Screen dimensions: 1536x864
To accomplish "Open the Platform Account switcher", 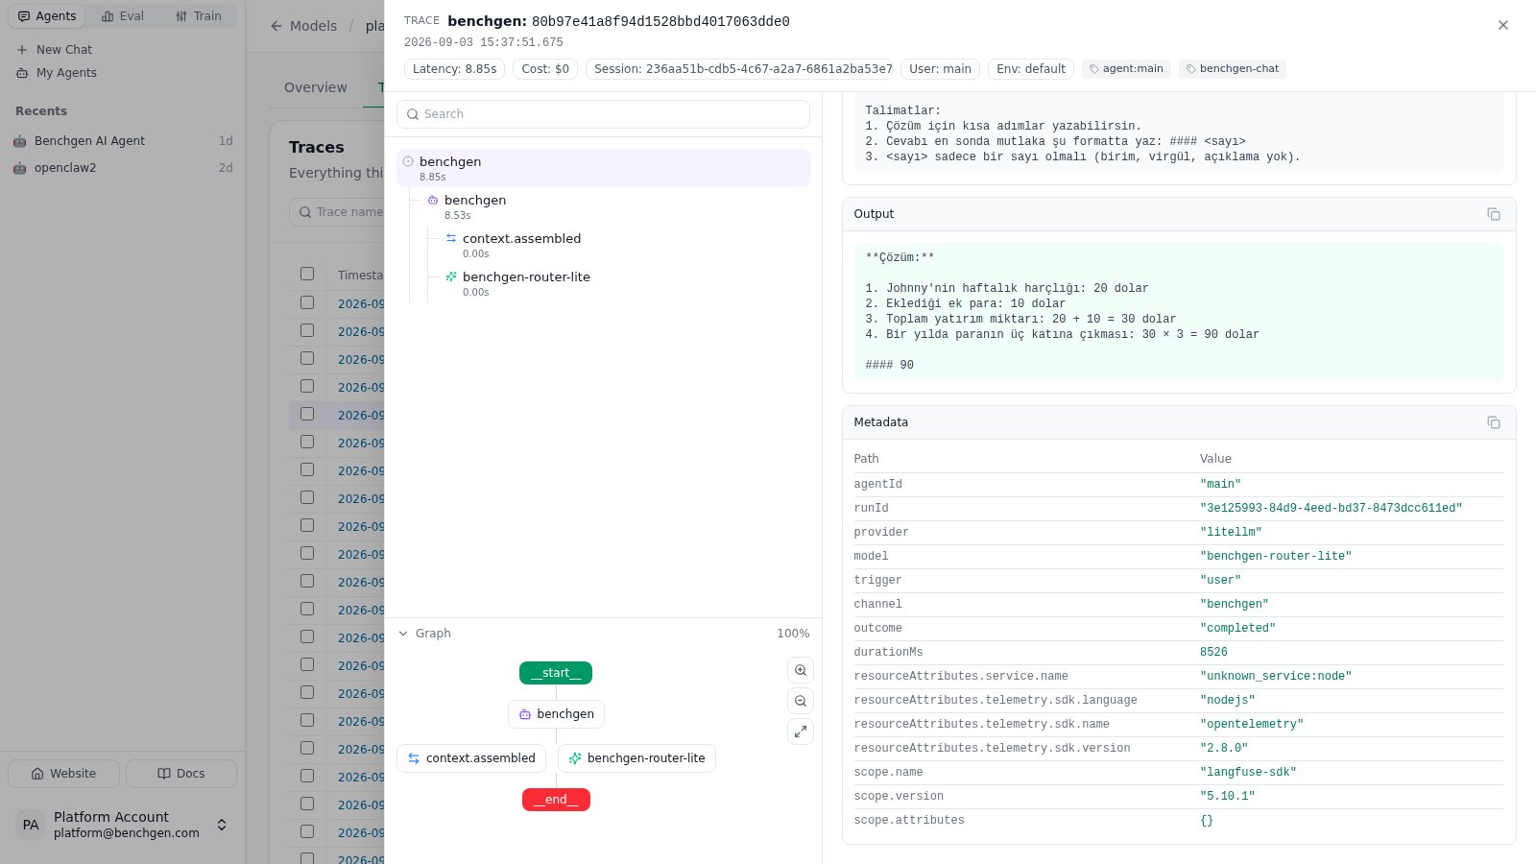I will [122, 825].
